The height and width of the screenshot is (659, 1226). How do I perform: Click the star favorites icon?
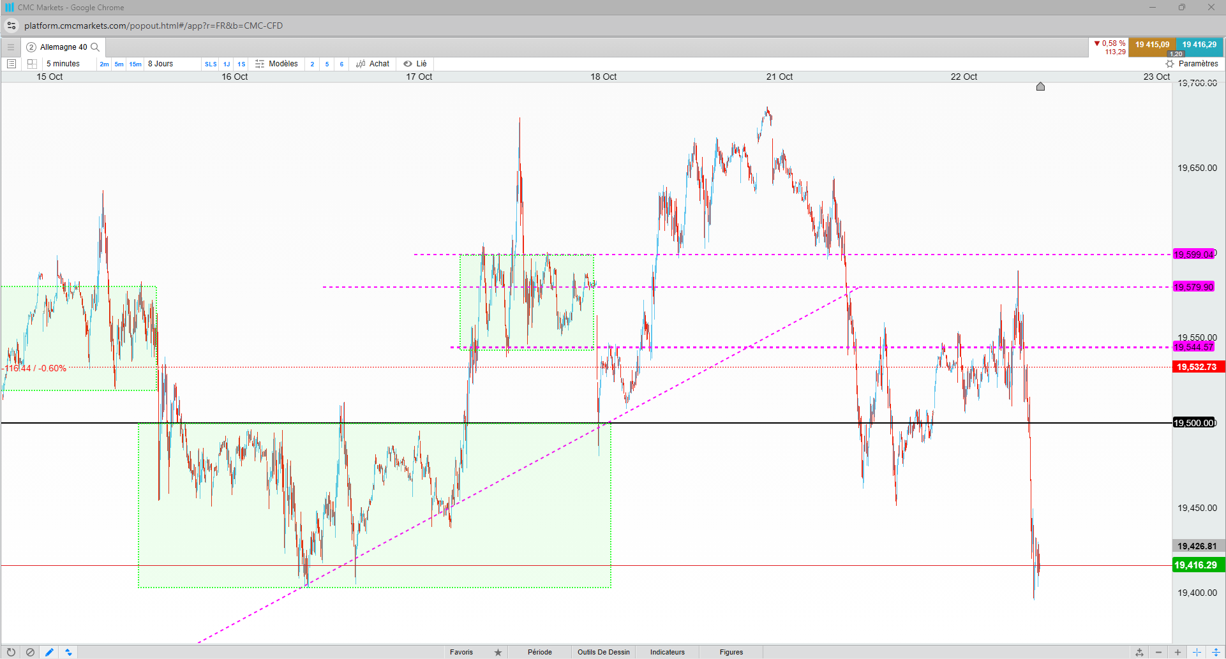tap(498, 652)
